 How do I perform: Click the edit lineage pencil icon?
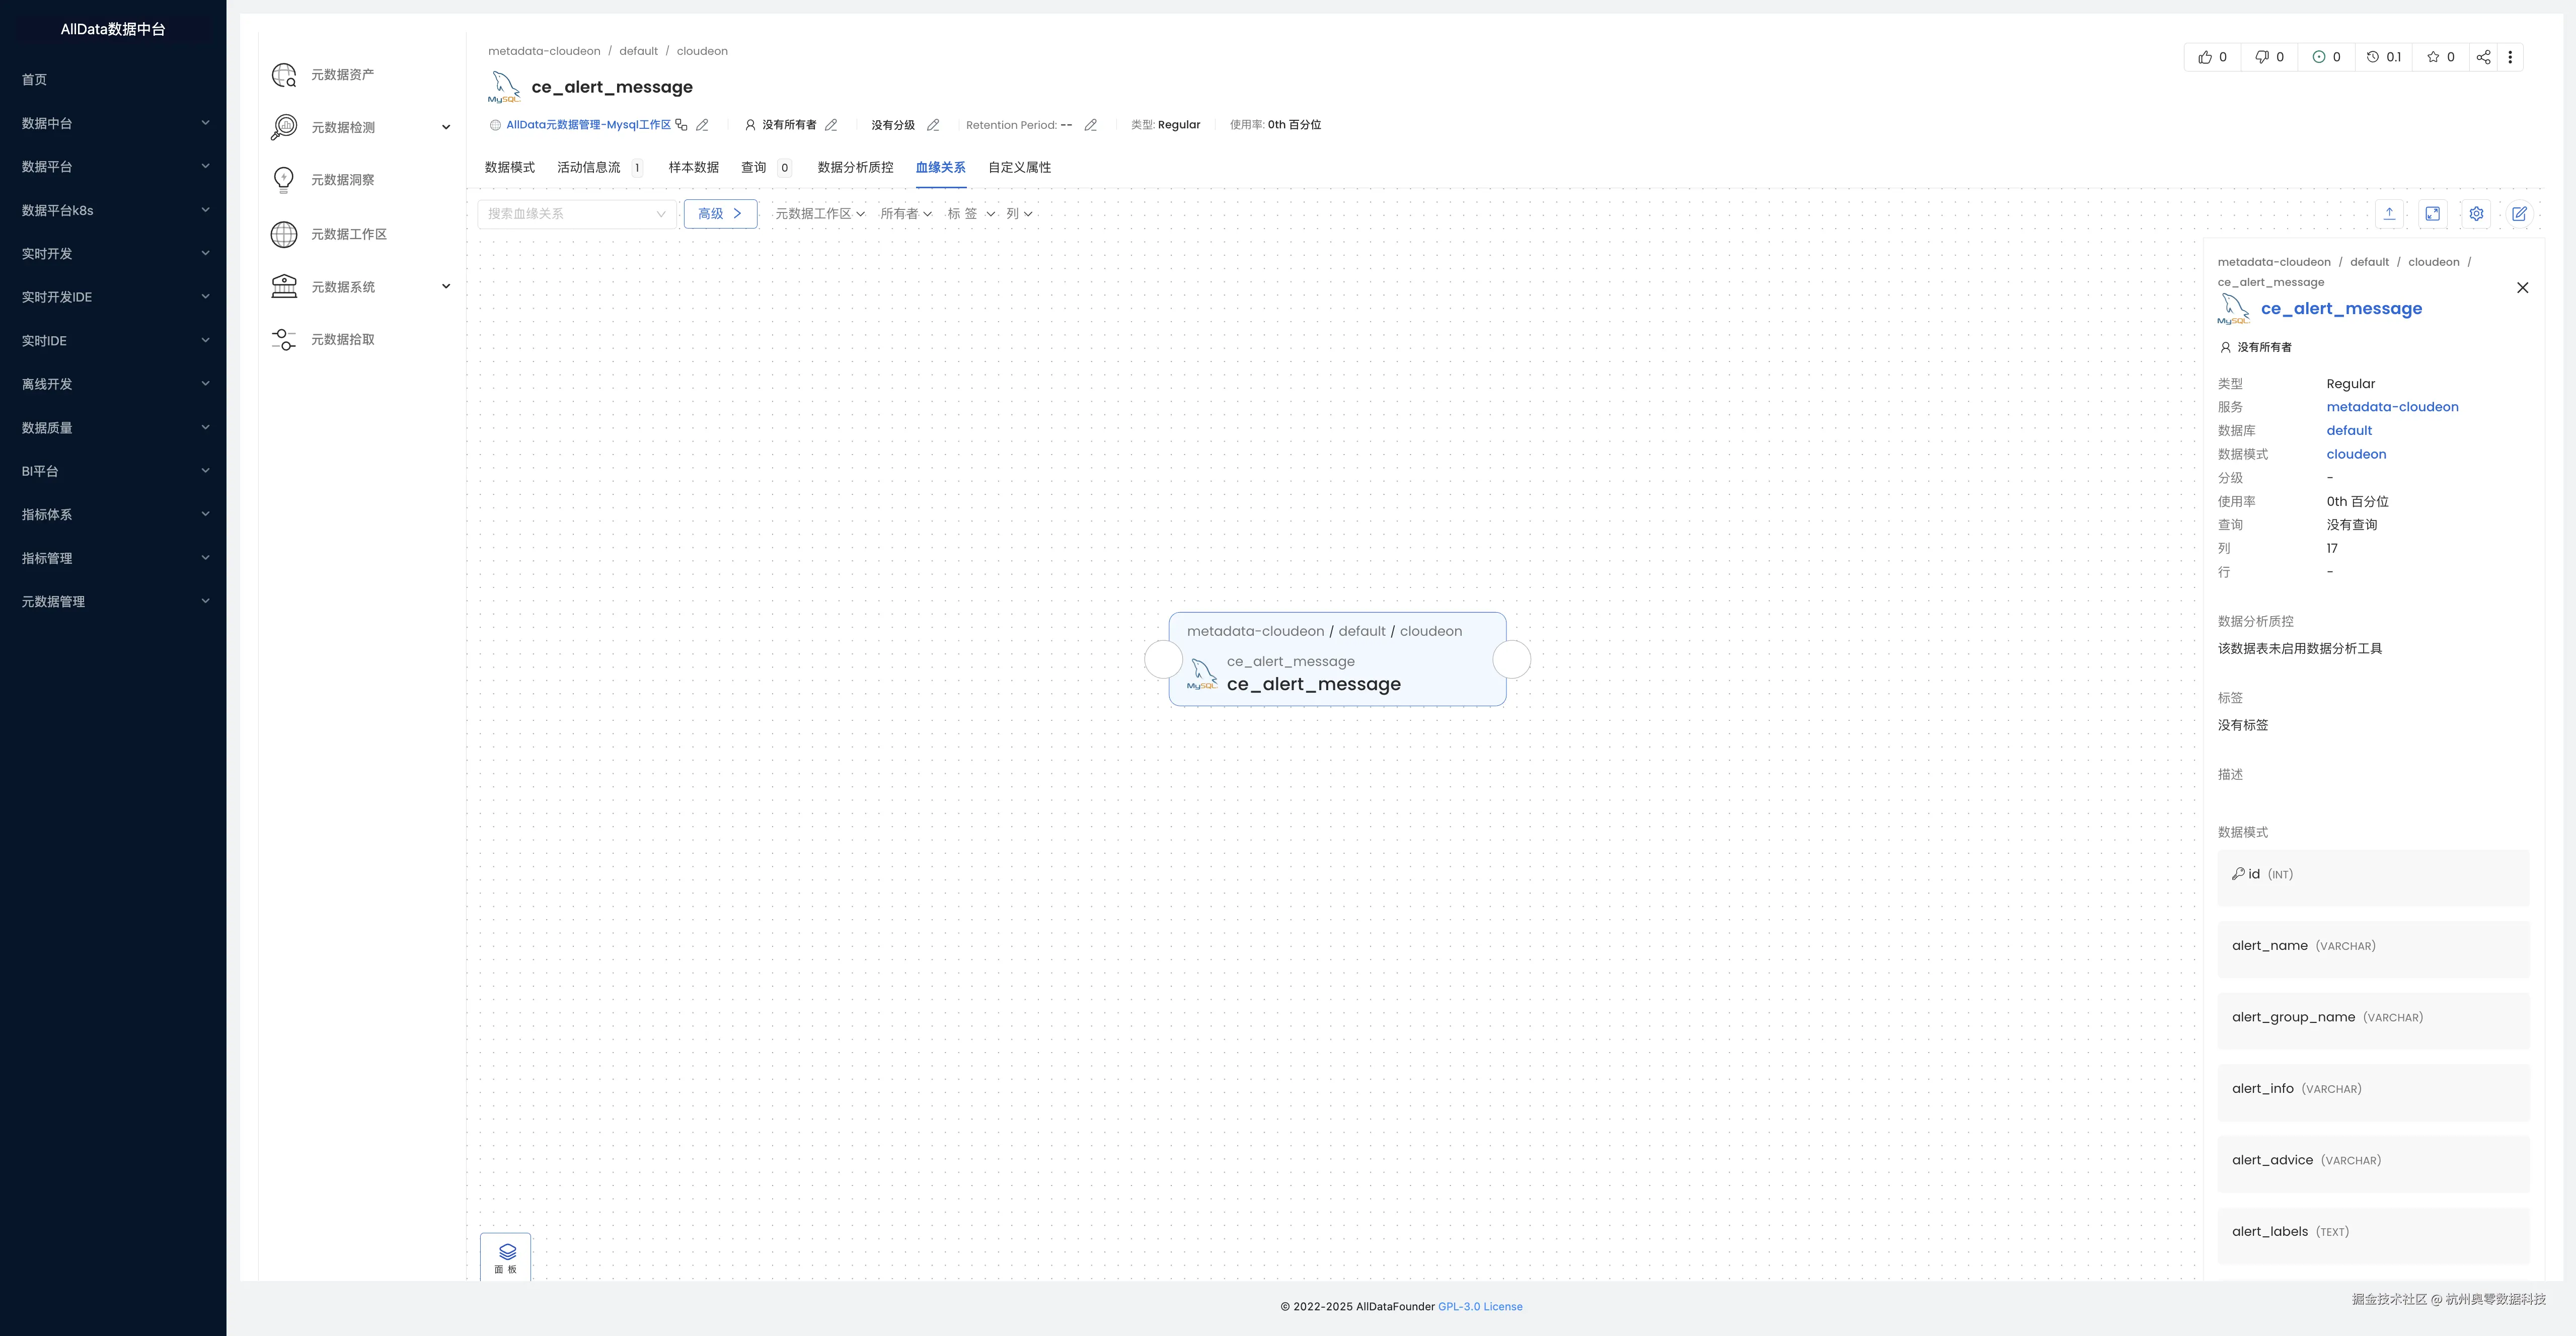tap(2519, 213)
